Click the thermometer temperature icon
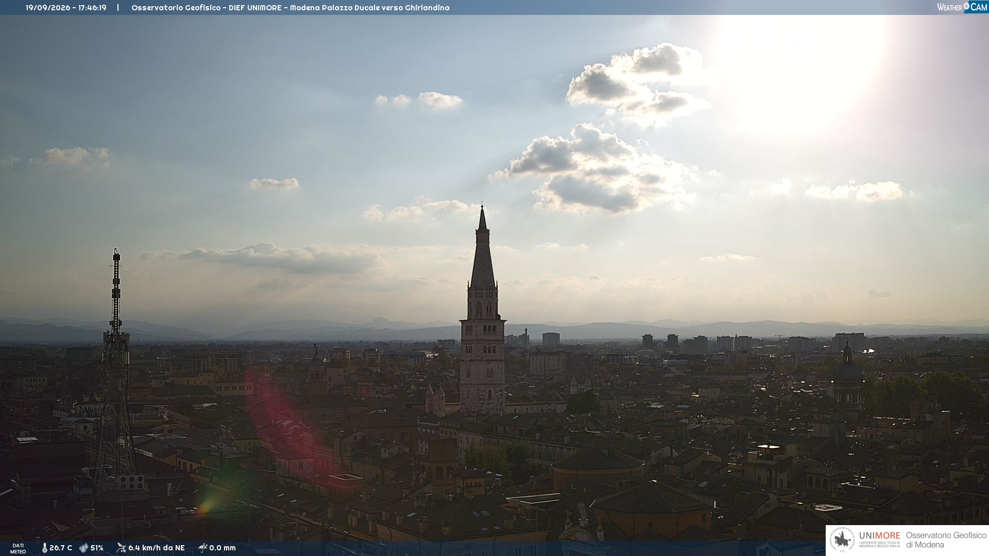This screenshot has height=556, width=989. [45, 548]
